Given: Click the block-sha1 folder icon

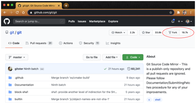Looking at the screenshot, I should click(x=10, y=92).
